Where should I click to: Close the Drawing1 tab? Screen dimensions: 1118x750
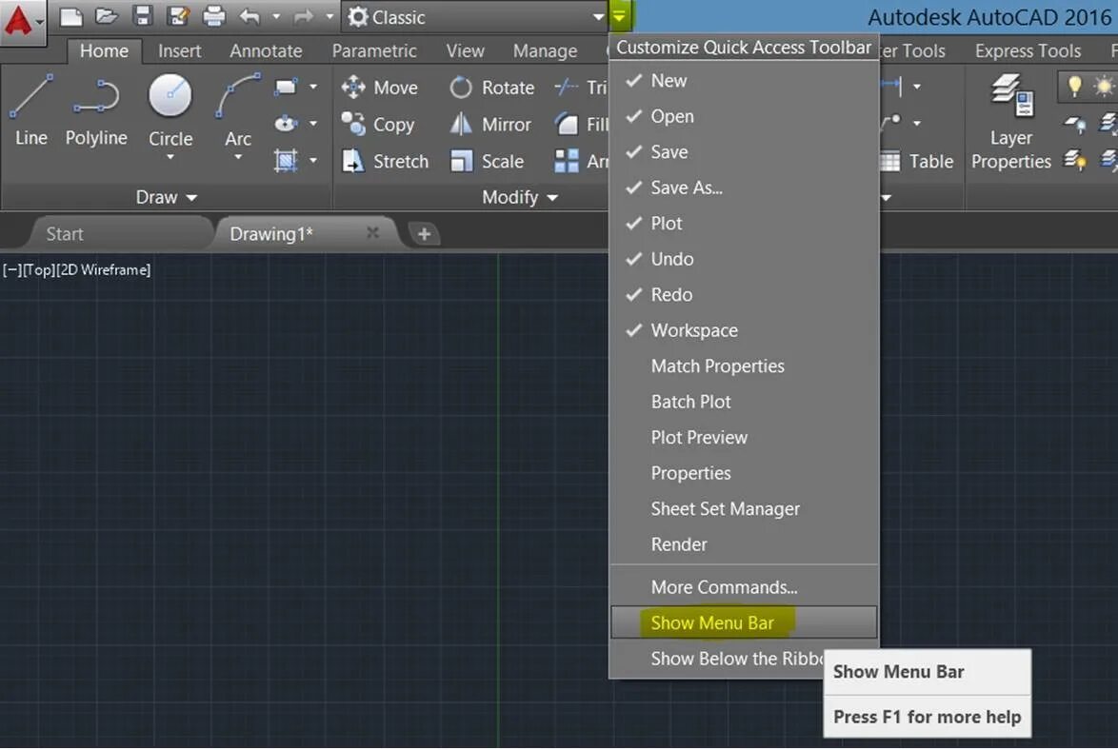pos(372,233)
